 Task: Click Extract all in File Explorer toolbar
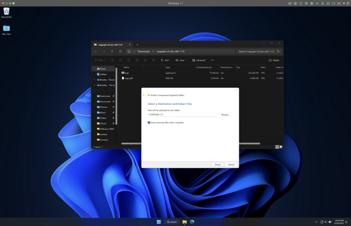[x=199, y=60]
